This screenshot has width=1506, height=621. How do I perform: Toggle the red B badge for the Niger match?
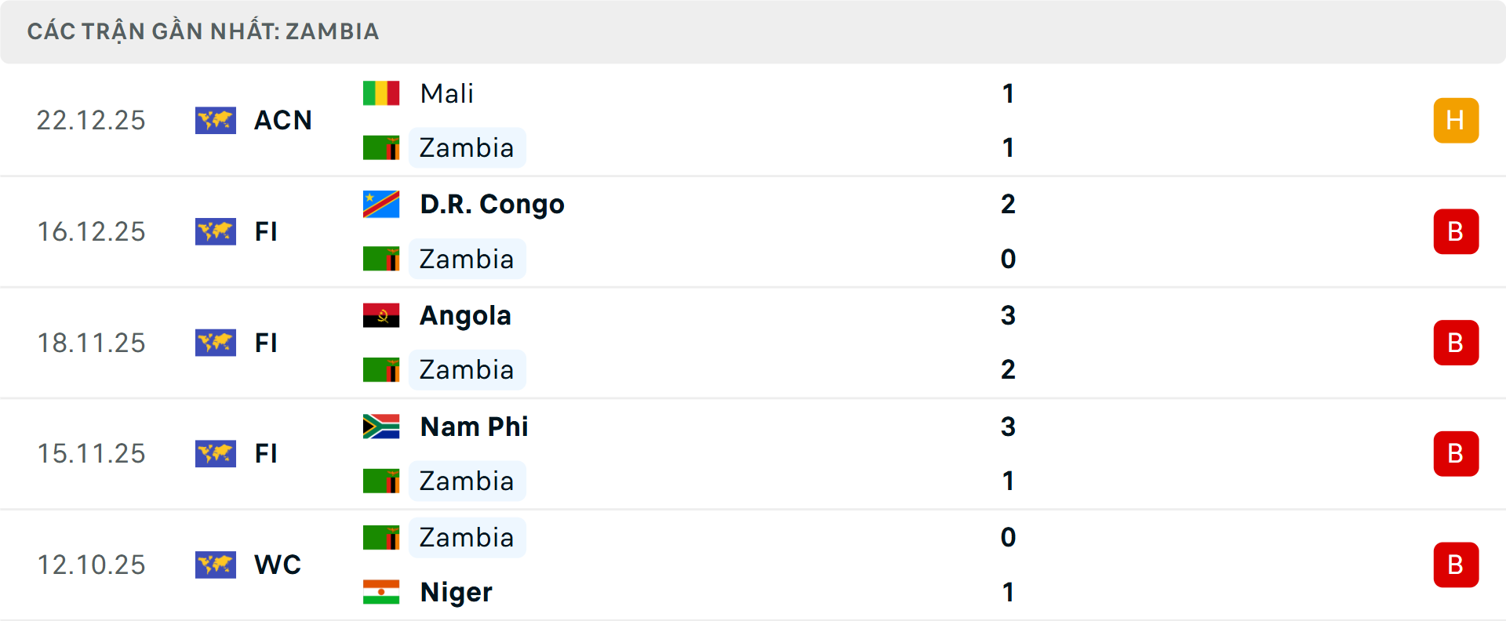click(1456, 565)
